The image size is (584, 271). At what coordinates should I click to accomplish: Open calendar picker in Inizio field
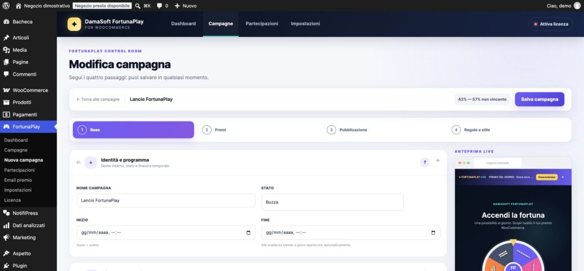click(x=249, y=233)
